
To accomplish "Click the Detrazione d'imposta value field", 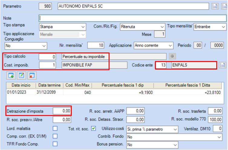I will [x=62, y=111].
